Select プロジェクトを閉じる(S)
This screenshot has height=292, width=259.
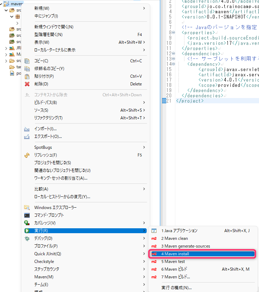(86, 163)
